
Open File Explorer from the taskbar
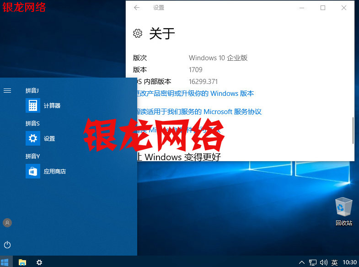22,262
